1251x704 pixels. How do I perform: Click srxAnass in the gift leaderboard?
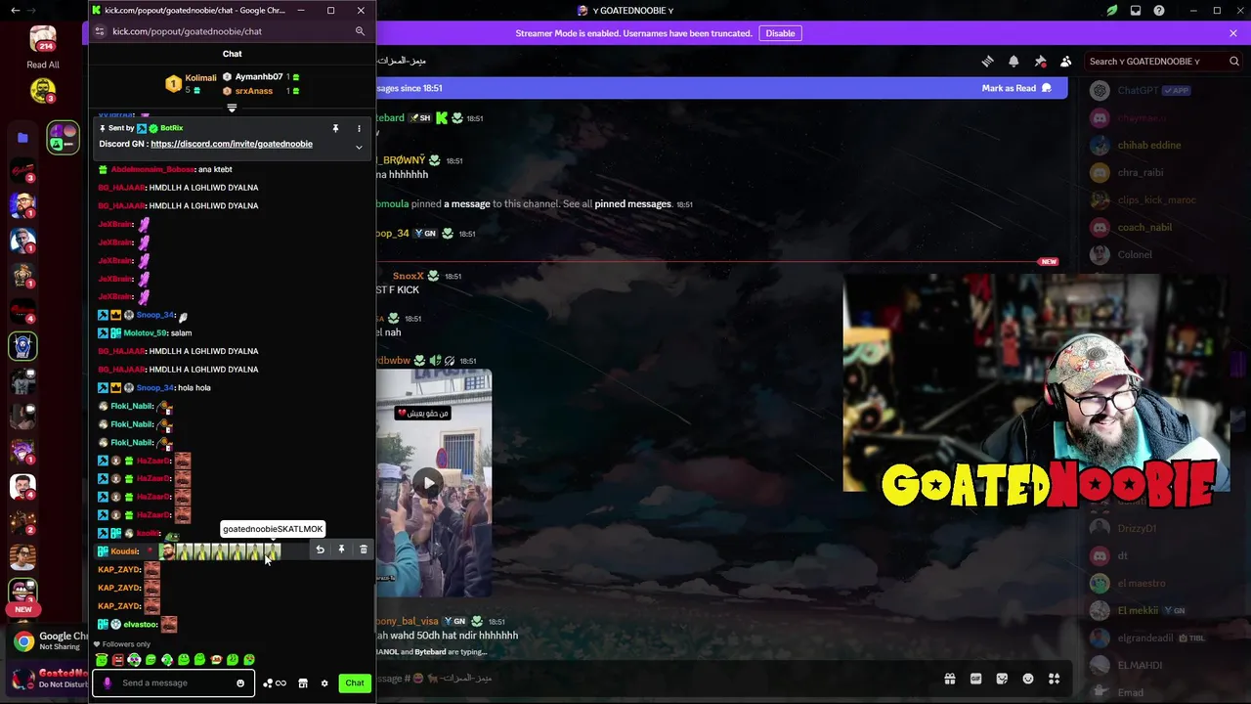point(253,91)
